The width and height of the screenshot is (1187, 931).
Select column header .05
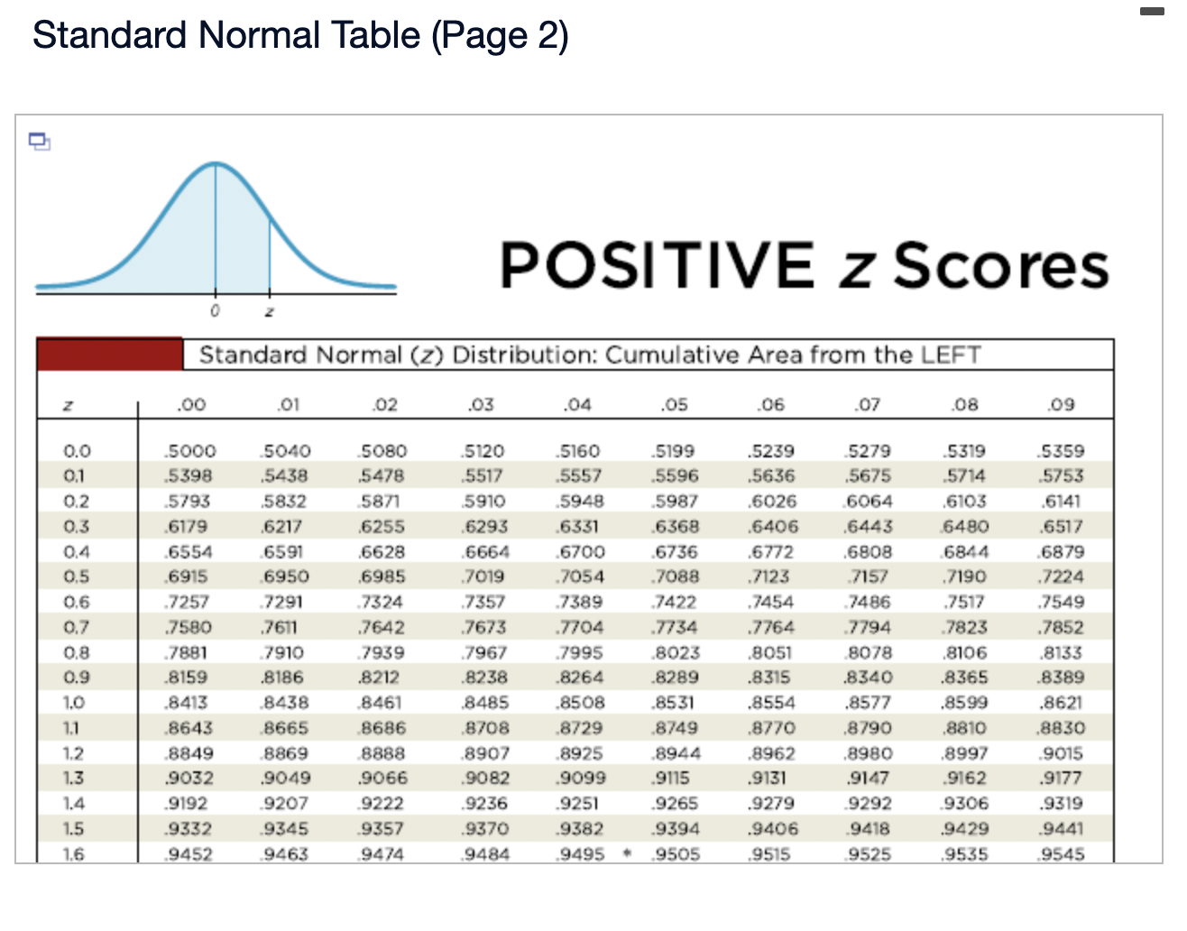coord(673,405)
